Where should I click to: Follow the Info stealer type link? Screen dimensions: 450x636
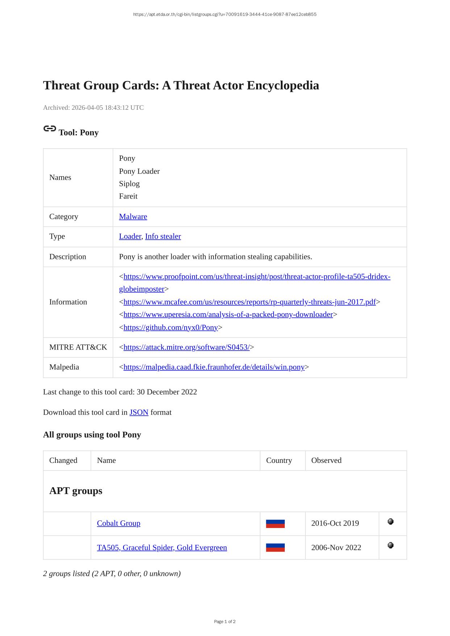163,236
